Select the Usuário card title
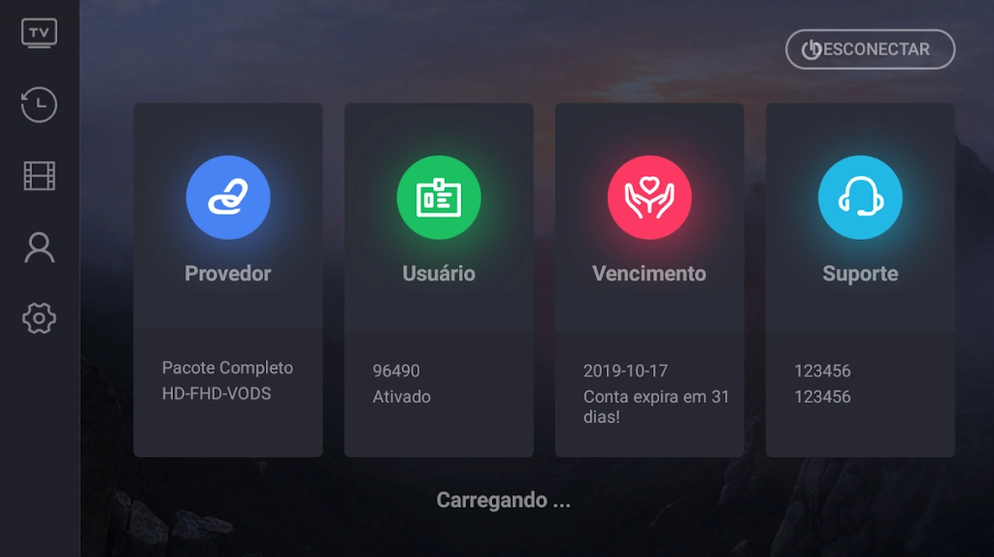994x557 pixels. pos(439,274)
